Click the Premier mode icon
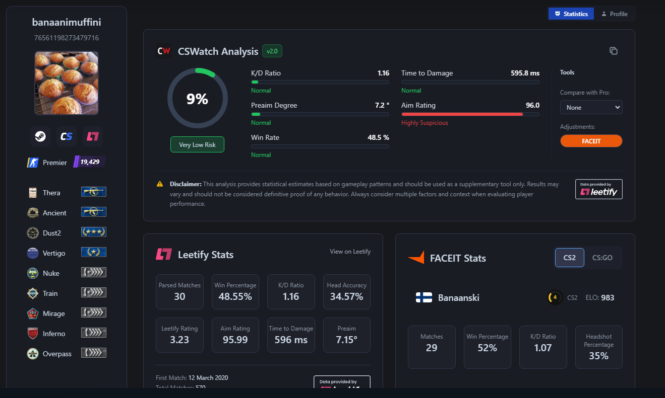This screenshot has height=398, width=665. click(x=33, y=162)
